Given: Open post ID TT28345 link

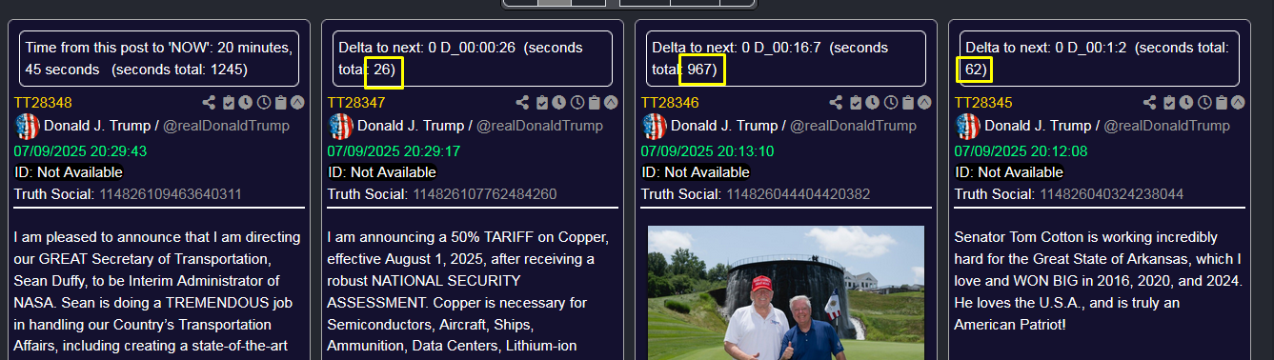Looking at the screenshot, I should tap(983, 103).
